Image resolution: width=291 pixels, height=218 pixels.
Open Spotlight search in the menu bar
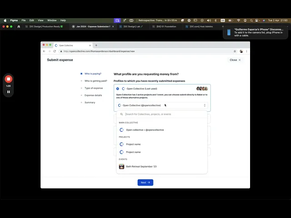pyautogui.click(x=251, y=20)
